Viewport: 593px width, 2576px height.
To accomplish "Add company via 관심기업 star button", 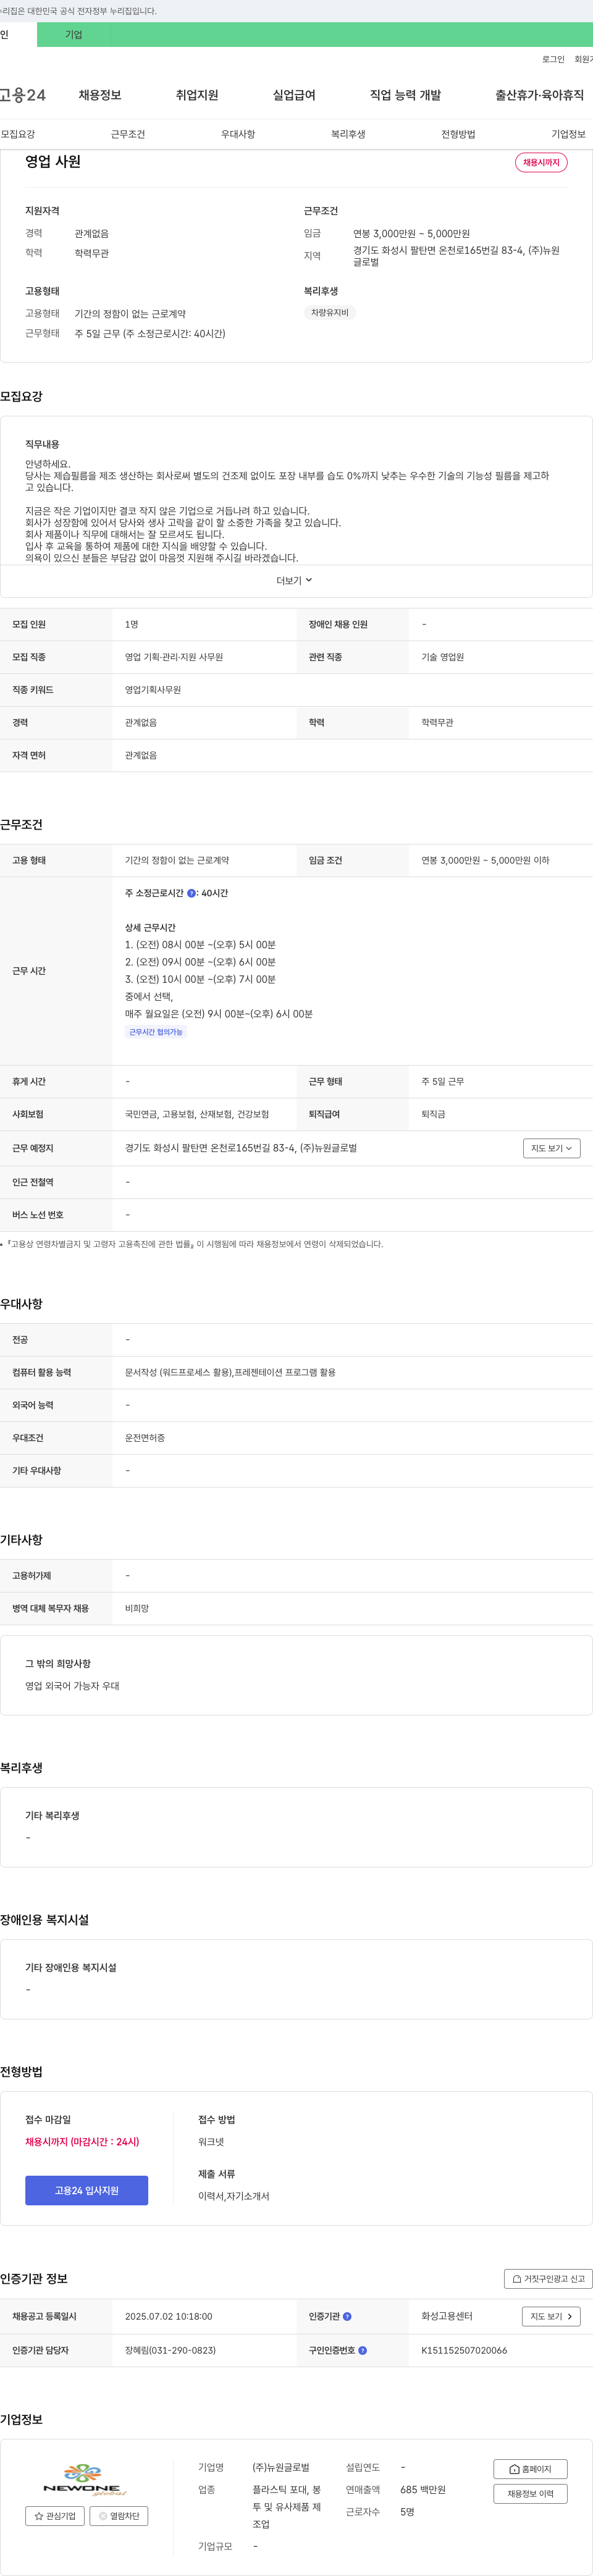I will point(55,2516).
